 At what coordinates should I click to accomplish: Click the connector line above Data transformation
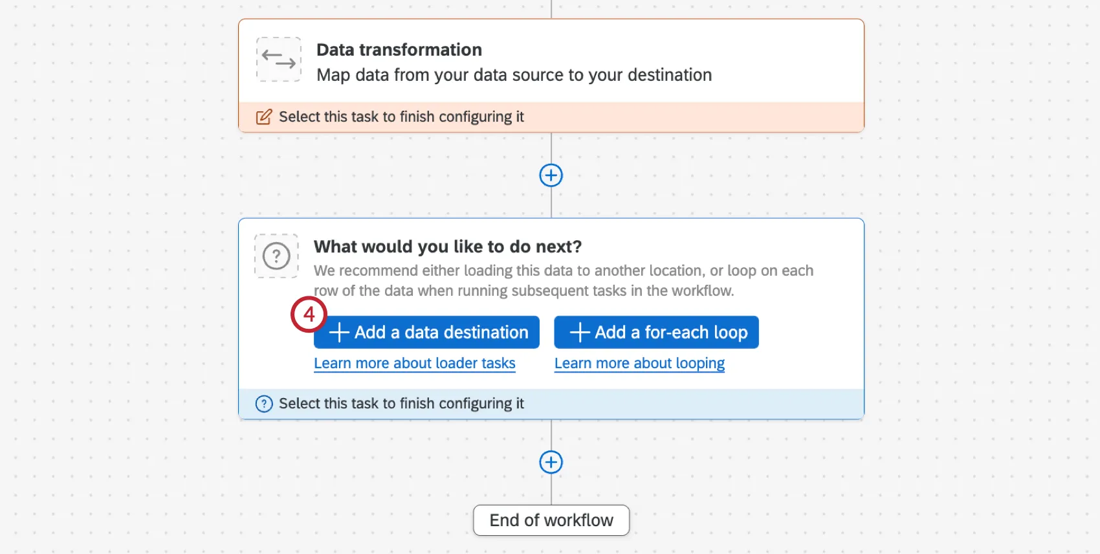[x=551, y=8]
